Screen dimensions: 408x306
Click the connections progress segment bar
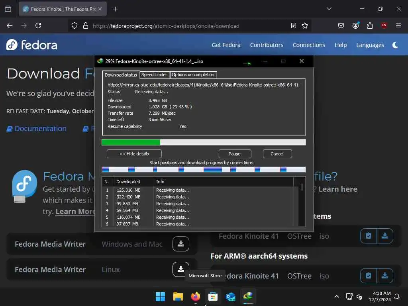(x=204, y=170)
